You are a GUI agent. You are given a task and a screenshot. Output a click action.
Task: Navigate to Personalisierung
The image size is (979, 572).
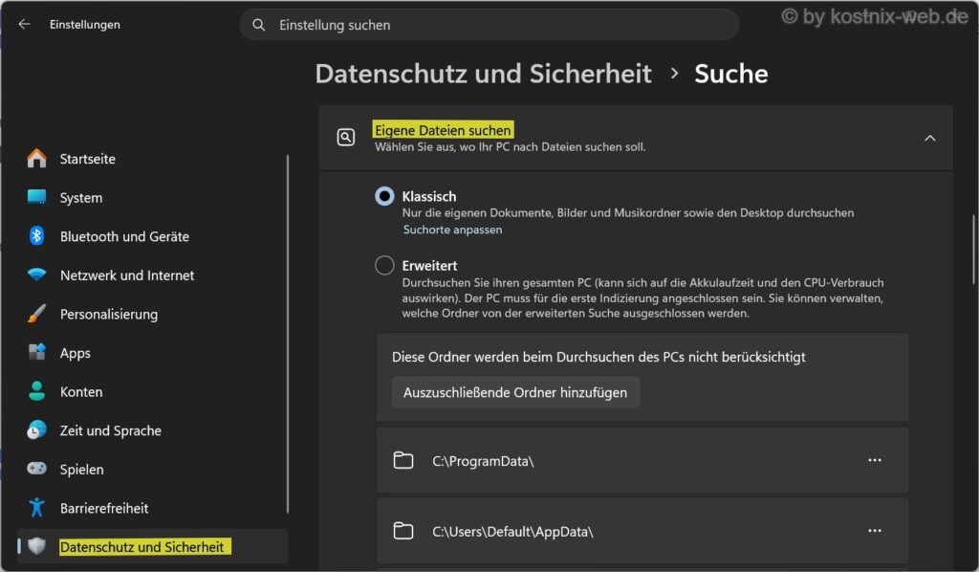pos(152,314)
